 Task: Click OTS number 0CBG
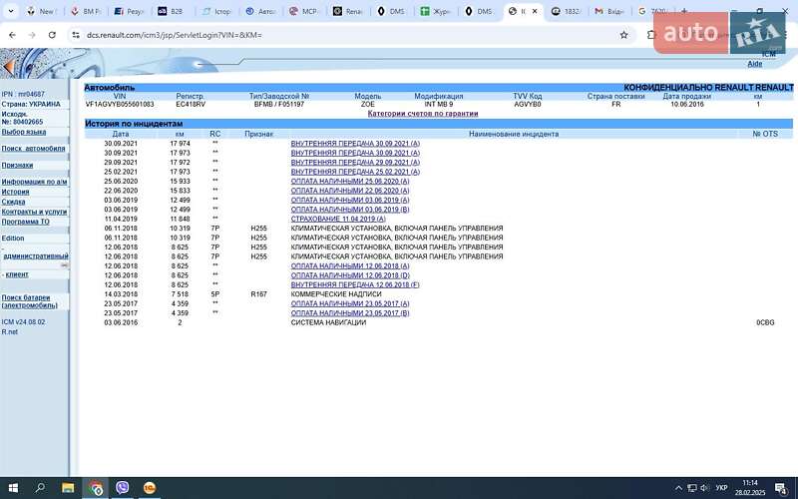point(765,322)
